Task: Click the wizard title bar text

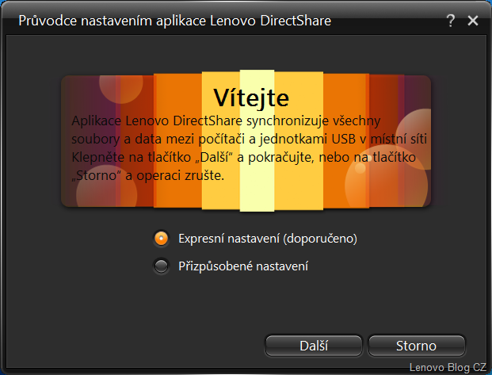Action: [175, 21]
